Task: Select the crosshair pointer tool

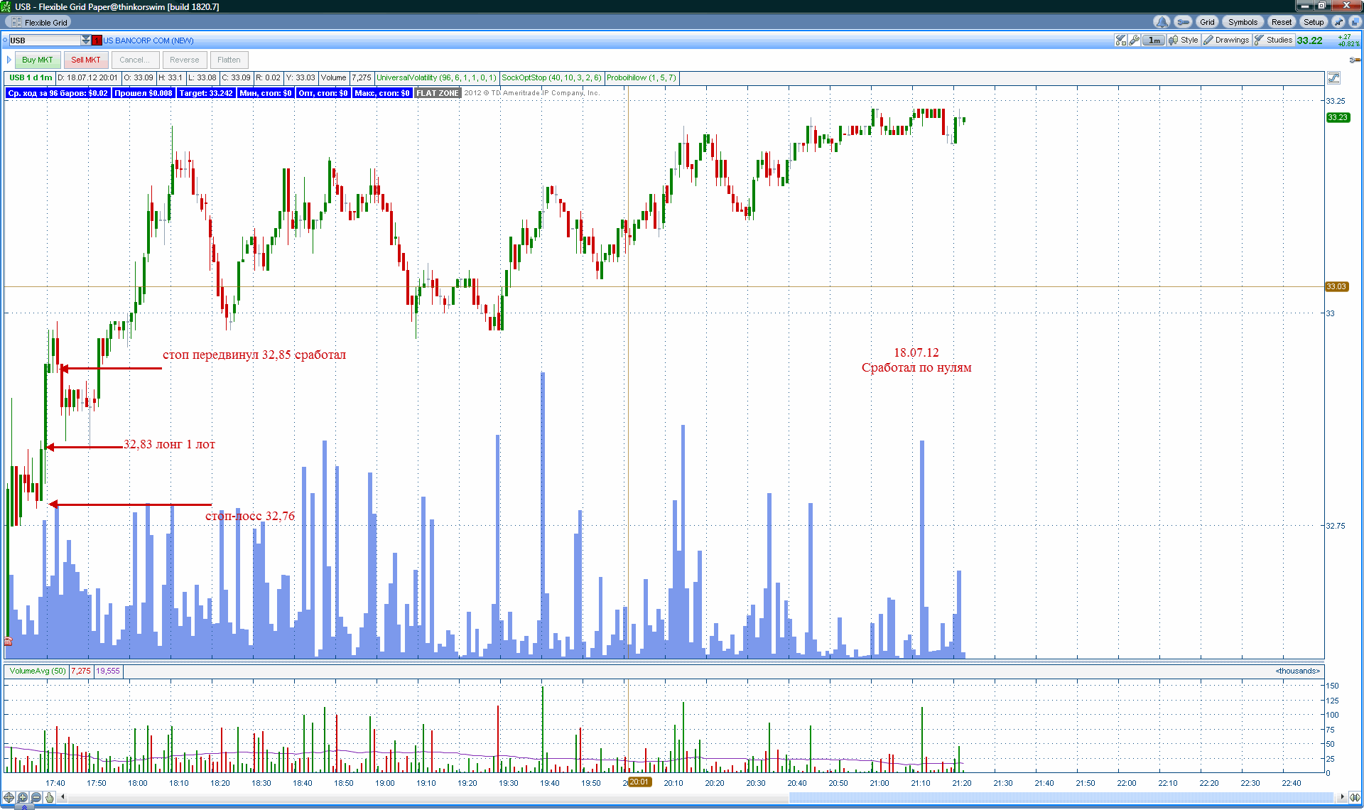Action: pyautogui.click(x=9, y=797)
